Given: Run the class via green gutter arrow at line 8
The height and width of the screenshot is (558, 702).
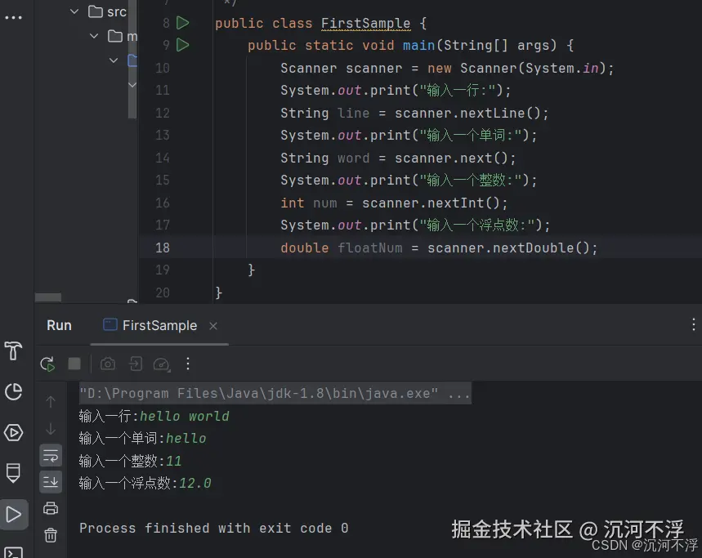Looking at the screenshot, I should click(x=182, y=23).
